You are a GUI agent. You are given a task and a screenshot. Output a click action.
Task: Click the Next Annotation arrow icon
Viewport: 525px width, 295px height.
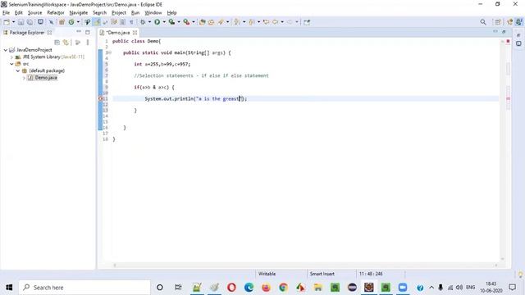click(237, 22)
